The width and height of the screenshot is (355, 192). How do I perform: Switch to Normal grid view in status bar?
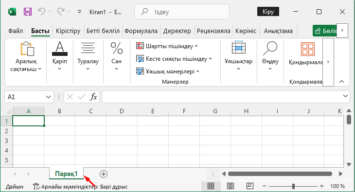pos(211,186)
